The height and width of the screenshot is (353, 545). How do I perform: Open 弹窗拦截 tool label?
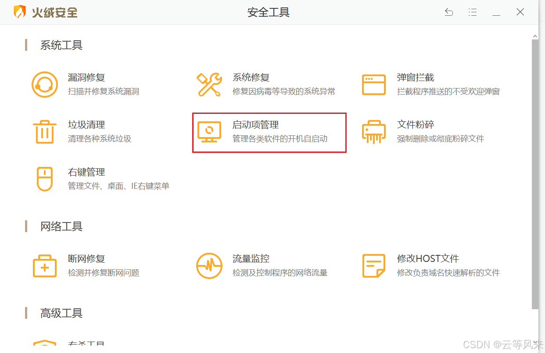tap(416, 78)
